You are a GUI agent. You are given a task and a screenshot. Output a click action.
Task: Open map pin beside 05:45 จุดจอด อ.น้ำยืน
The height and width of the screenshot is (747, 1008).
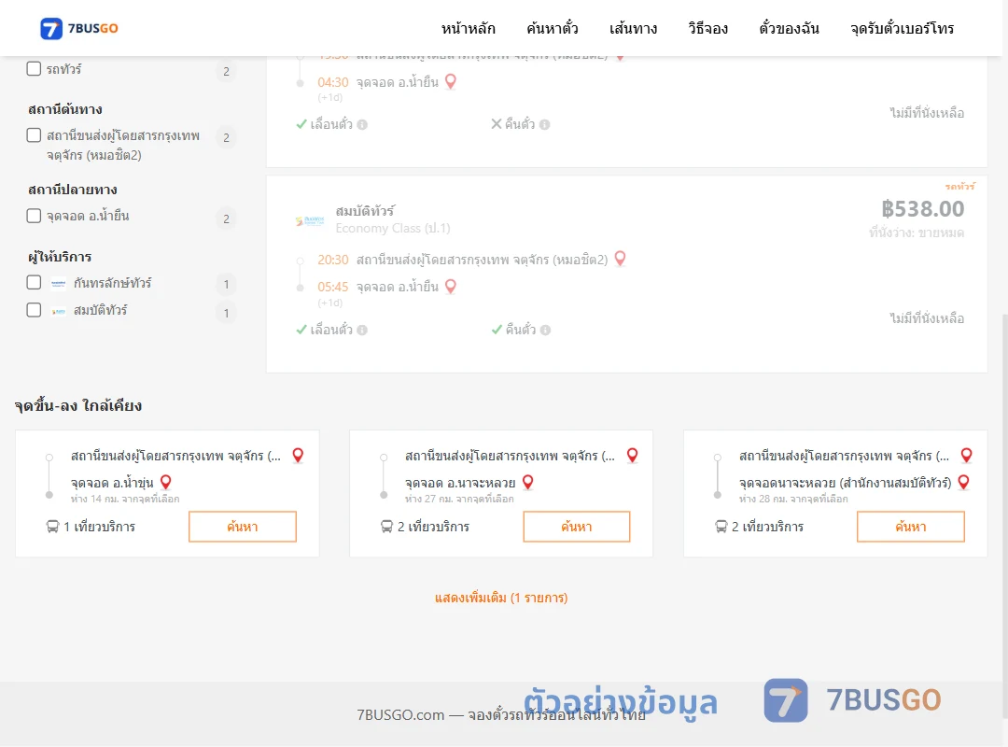pyautogui.click(x=451, y=287)
